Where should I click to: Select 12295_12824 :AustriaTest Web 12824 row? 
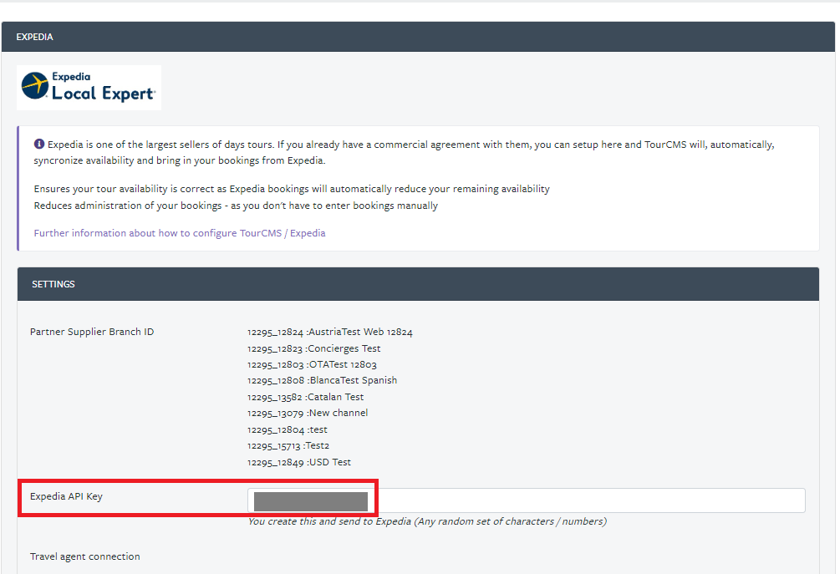(x=330, y=332)
